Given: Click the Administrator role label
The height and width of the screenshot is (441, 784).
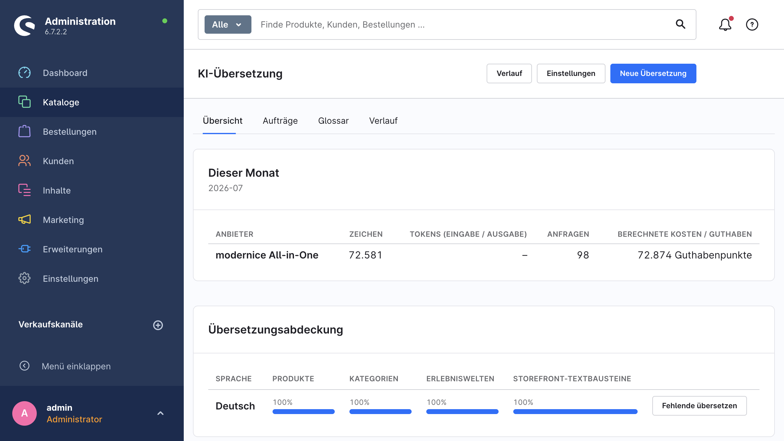Looking at the screenshot, I should [74, 419].
